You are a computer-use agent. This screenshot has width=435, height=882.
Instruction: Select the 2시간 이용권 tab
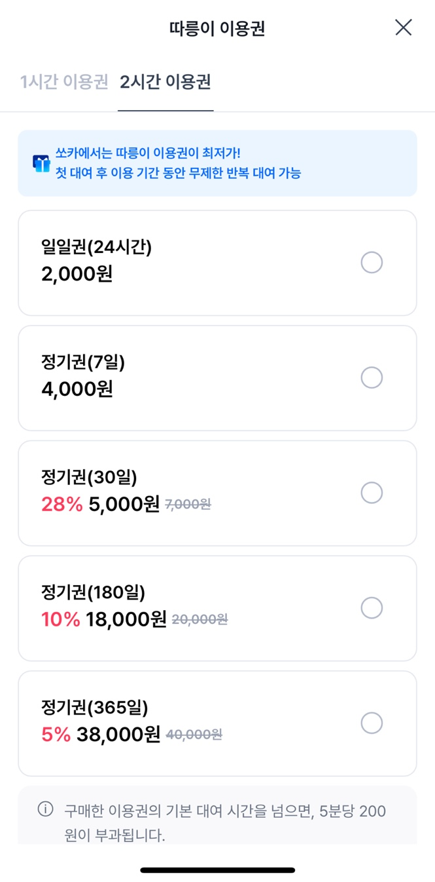pos(165,83)
